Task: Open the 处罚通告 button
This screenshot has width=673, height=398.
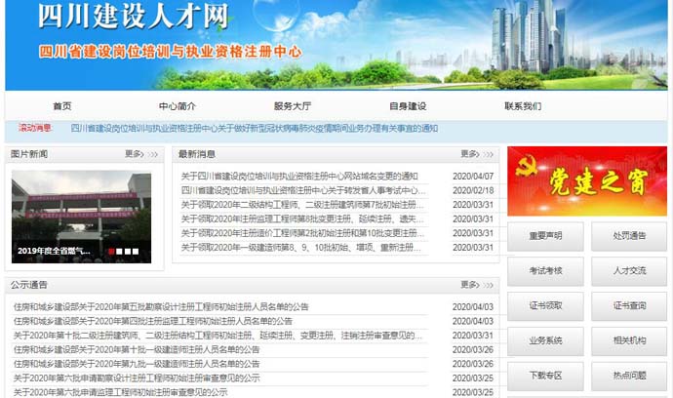Action: pyautogui.click(x=629, y=236)
